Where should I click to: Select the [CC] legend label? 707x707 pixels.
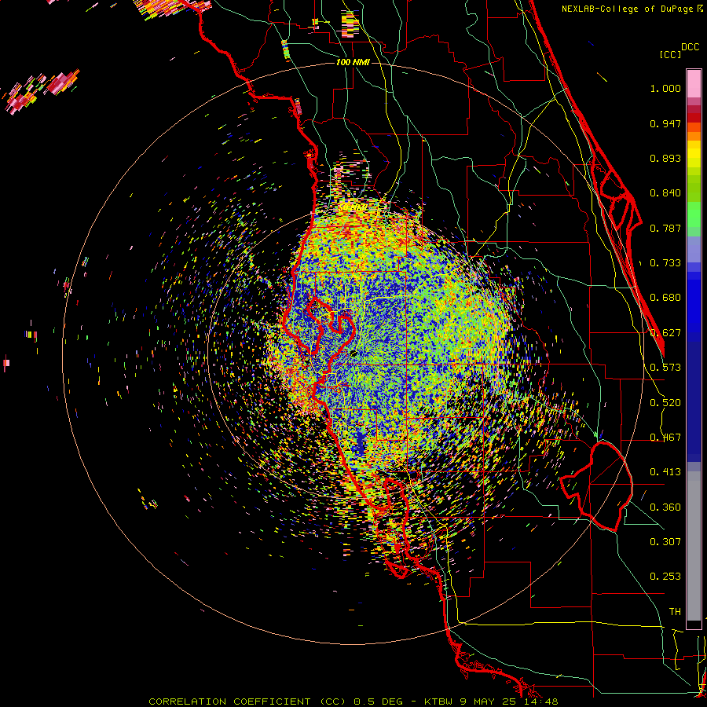[x=671, y=54]
